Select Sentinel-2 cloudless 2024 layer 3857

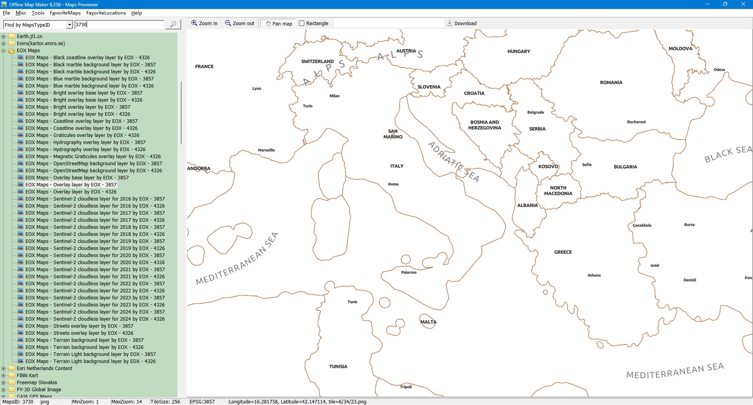point(95,312)
